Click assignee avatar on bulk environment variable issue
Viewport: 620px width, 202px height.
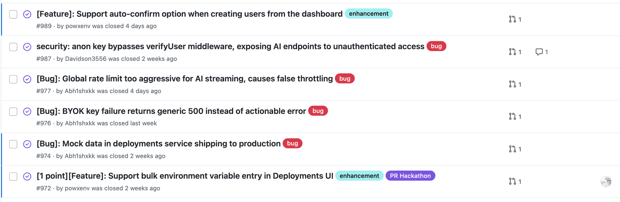pos(606,181)
